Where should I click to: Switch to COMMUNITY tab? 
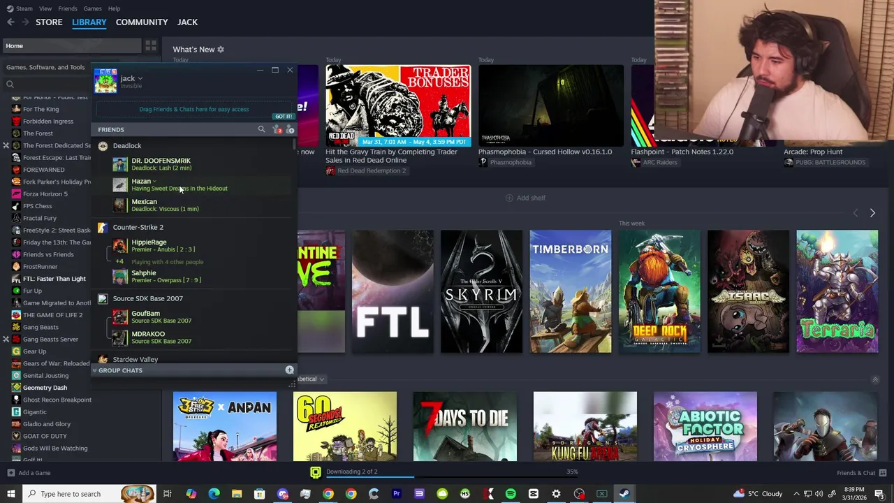coord(142,22)
